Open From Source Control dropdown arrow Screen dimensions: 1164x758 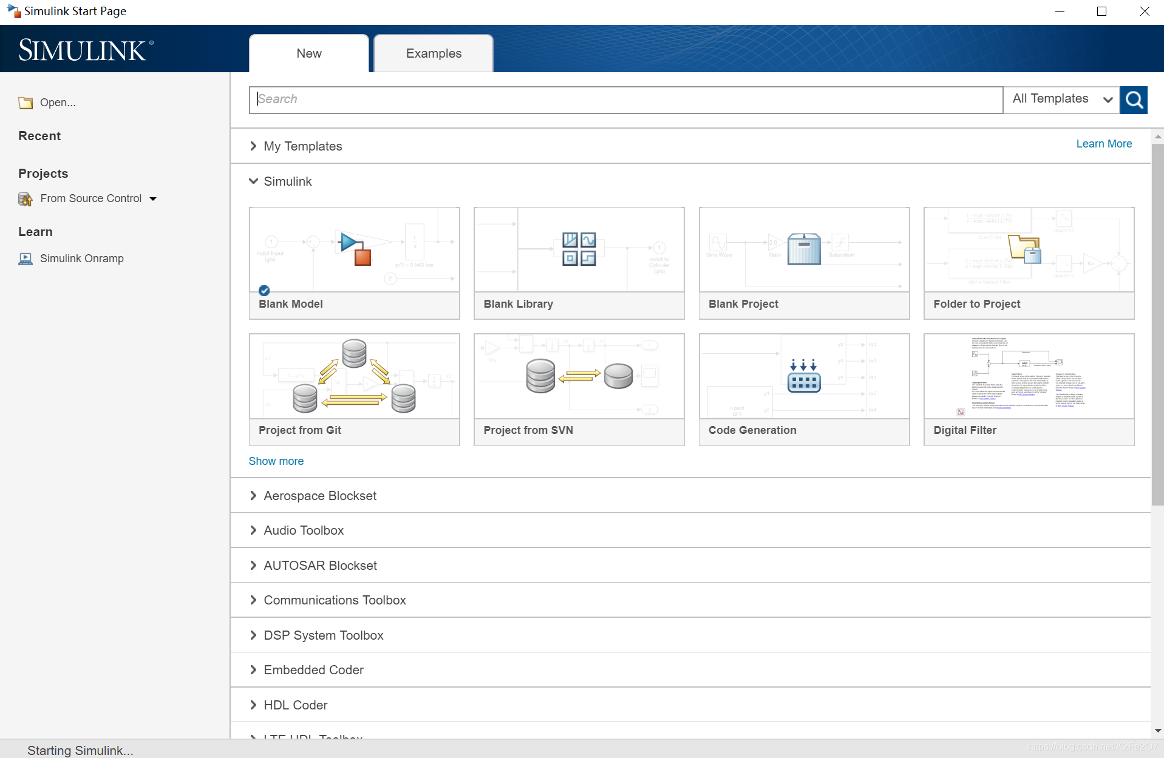click(153, 199)
